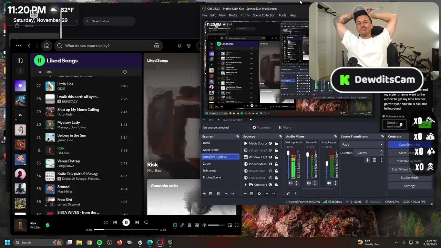
Task: Select Ending Scene in OBS
Action: point(220,177)
